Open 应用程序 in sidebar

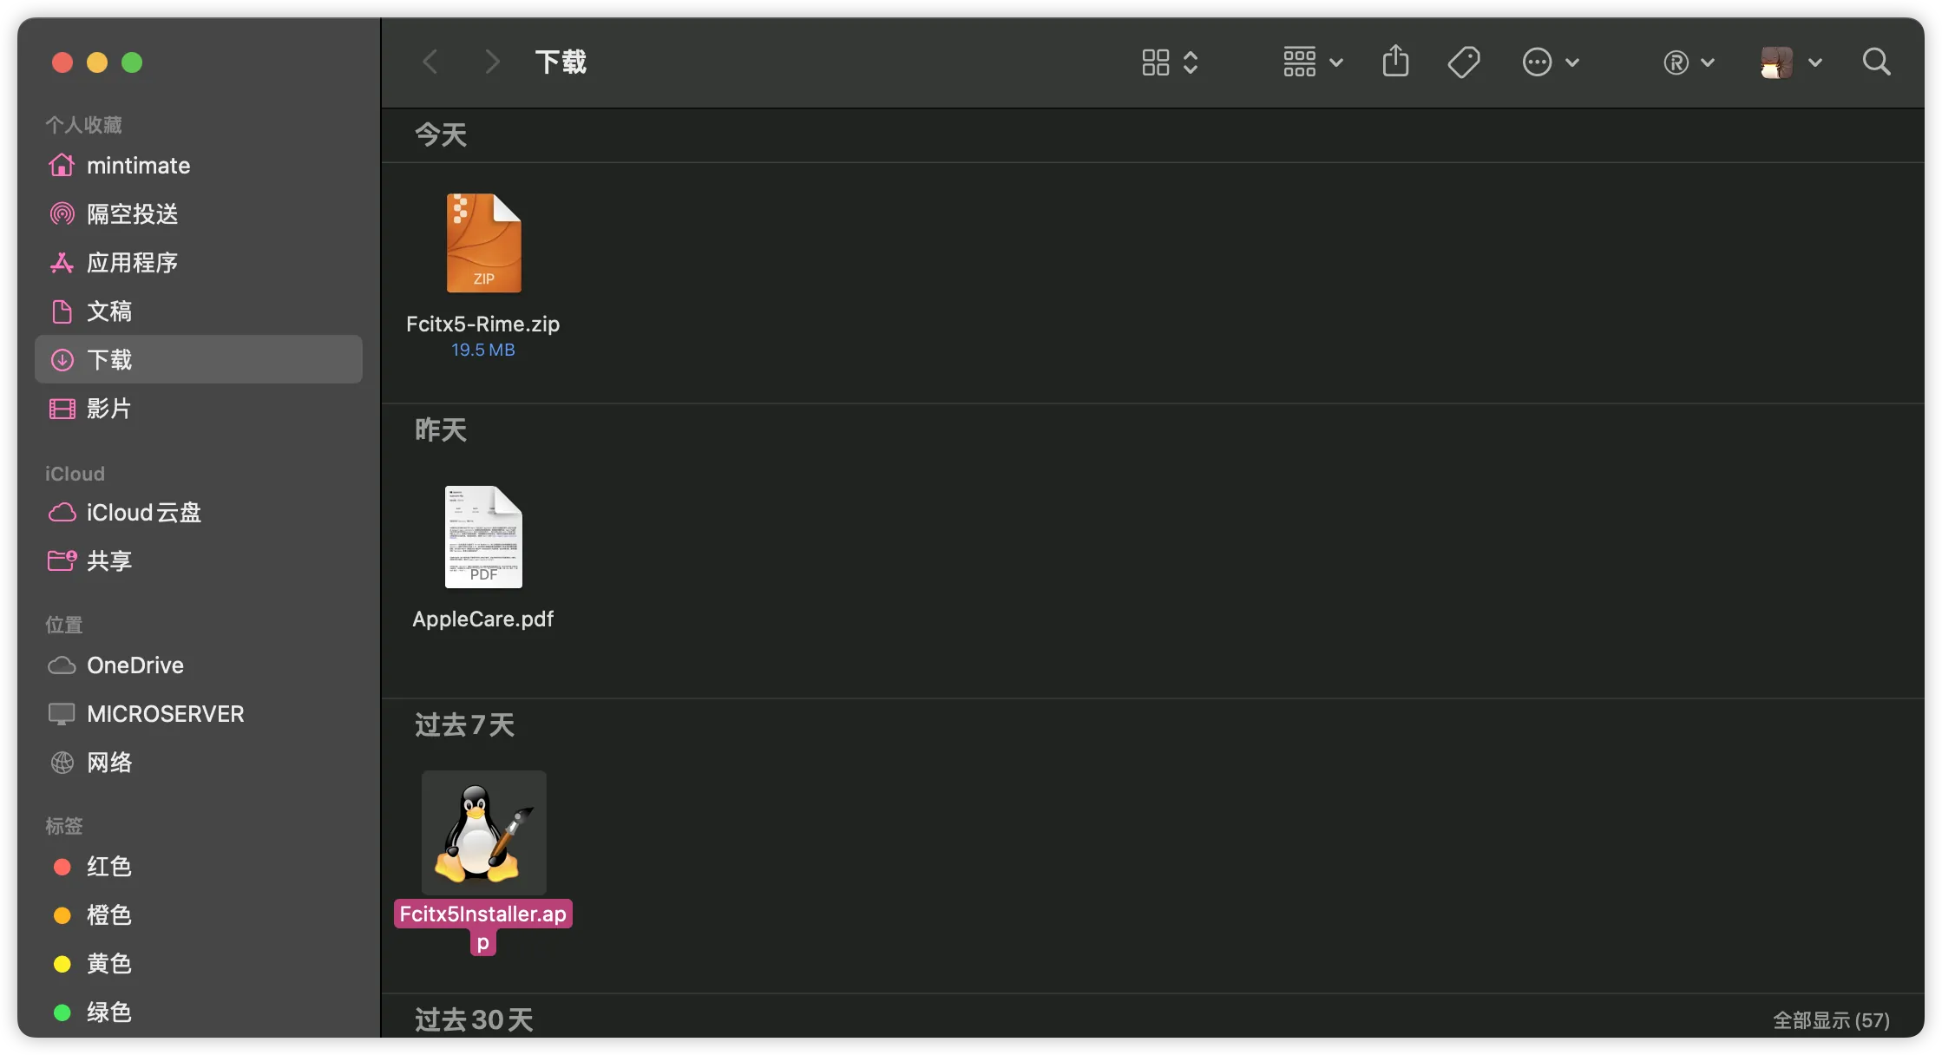tap(199, 262)
